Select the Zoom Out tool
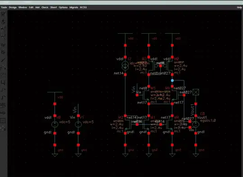 click(3, 36)
